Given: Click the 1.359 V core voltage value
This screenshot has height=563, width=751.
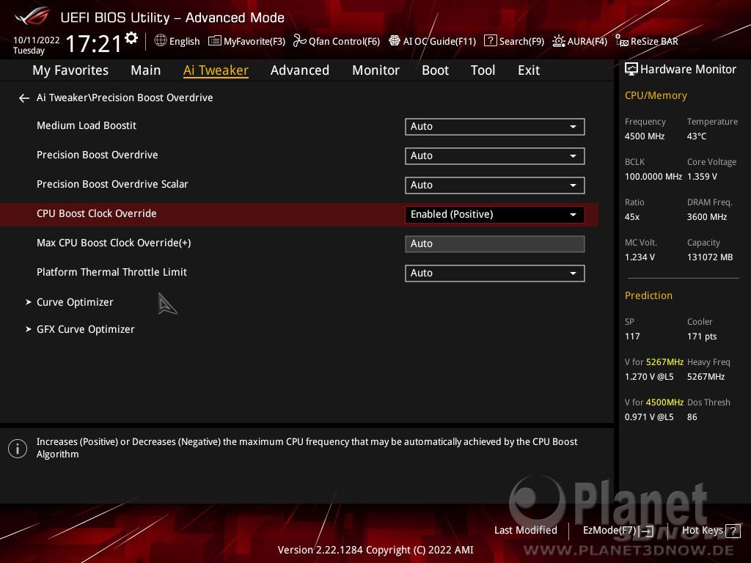Looking at the screenshot, I should pyautogui.click(x=702, y=177).
